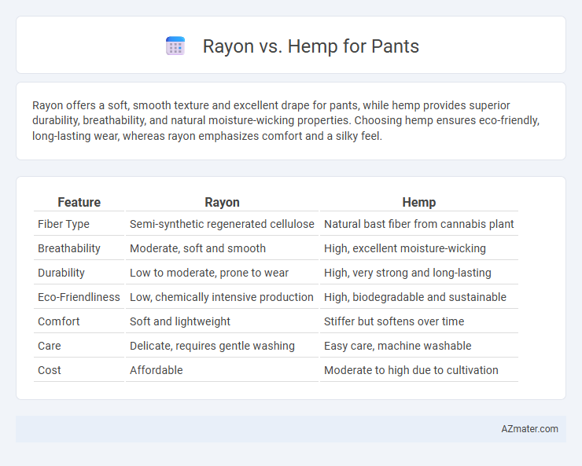Viewport: 582px width, 466px height.
Task: Click the calendar icon beside the title
Action: point(175,46)
